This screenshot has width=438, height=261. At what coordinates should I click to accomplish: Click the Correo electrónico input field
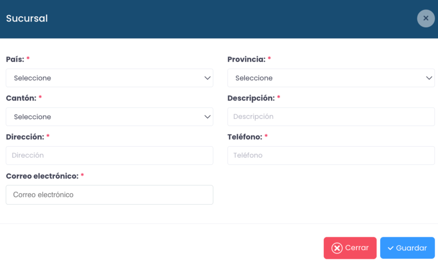[109, 195]
